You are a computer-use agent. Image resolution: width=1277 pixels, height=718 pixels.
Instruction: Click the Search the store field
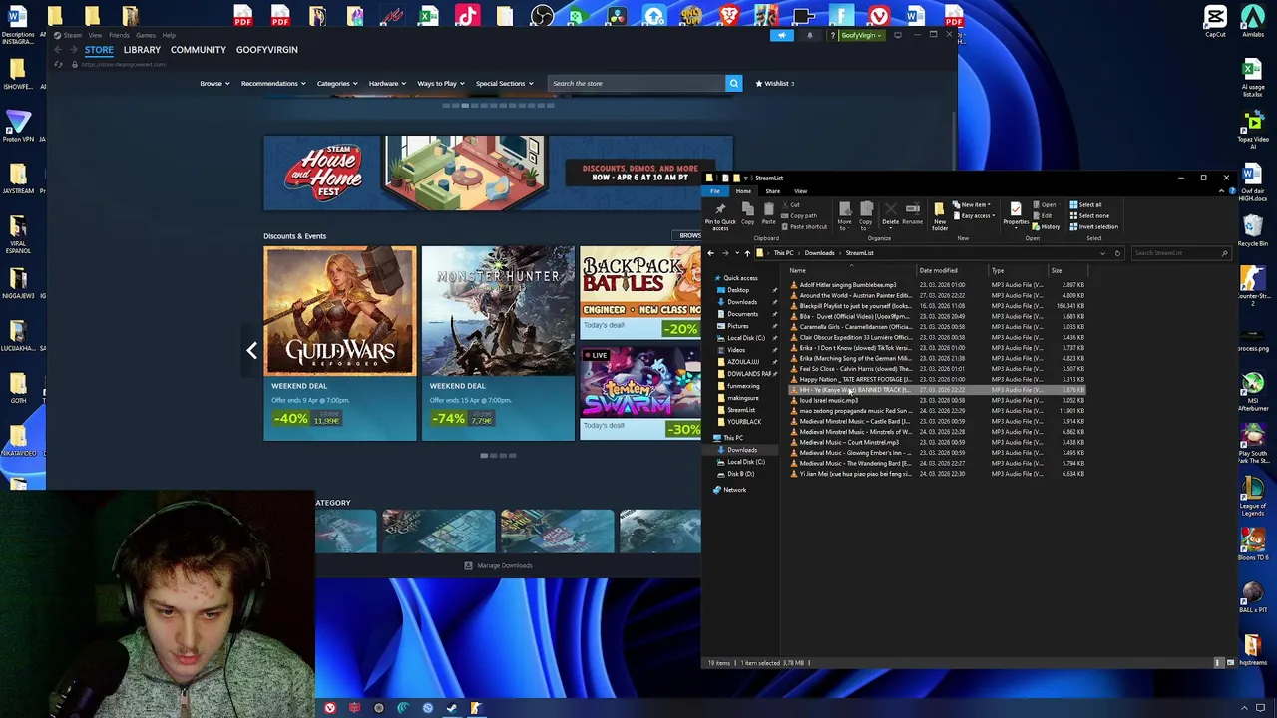tap(636, 83)
